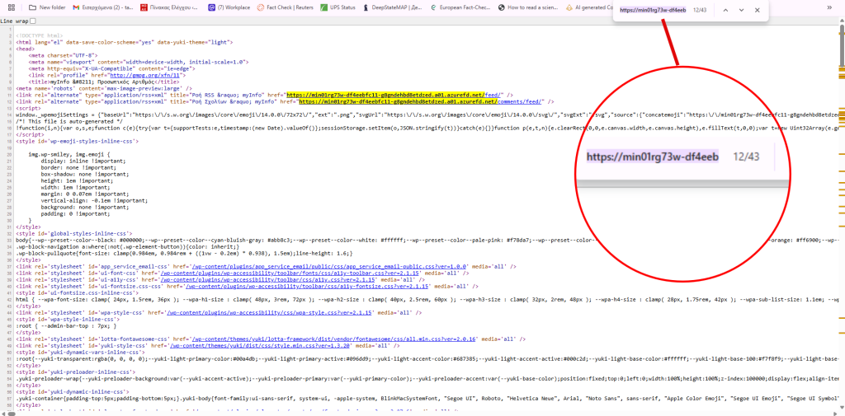Open the (7) Workplace bookmark
The image size is (845, 416).
point(229,7)
